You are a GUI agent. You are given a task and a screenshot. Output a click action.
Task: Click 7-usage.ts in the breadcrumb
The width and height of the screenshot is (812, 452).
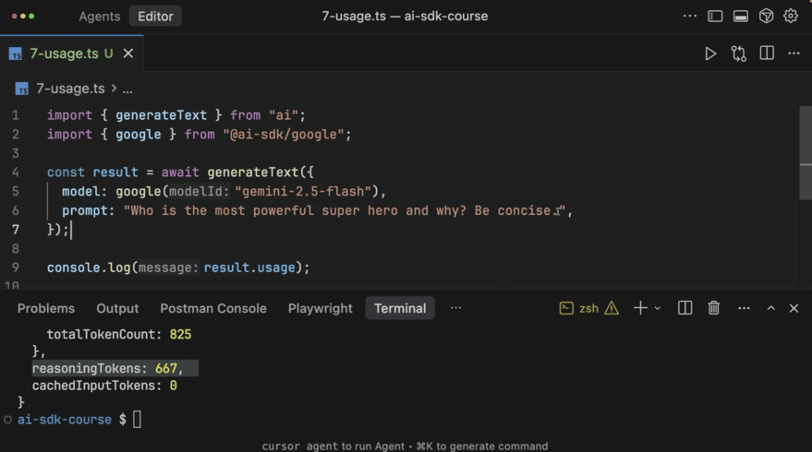click(70, 89)
